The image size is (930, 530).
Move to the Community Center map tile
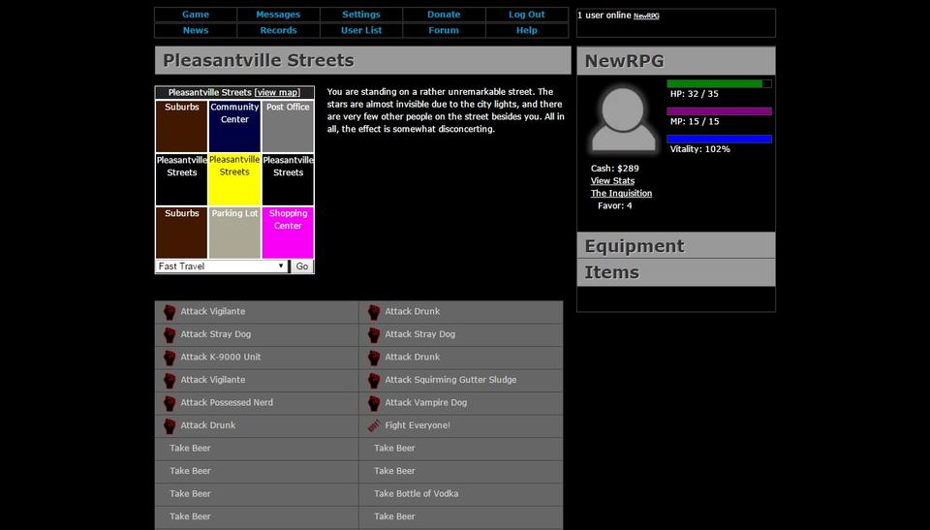coord(234,126)
